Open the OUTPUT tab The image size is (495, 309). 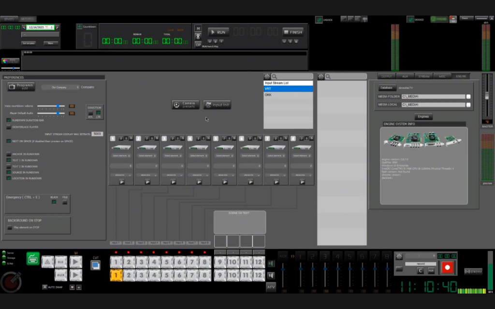386,76
